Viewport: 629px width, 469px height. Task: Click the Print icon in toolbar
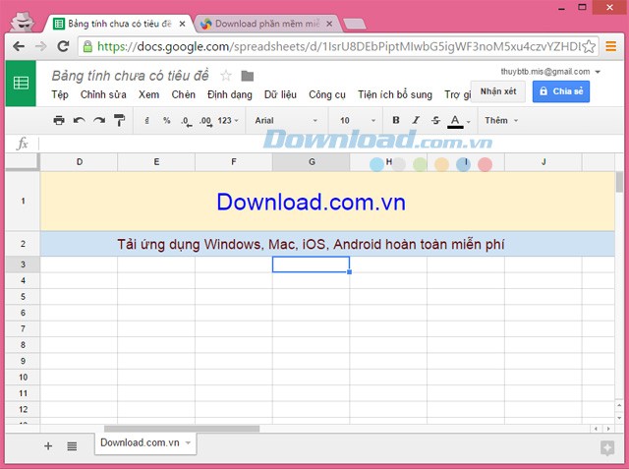tap(59, 120)
